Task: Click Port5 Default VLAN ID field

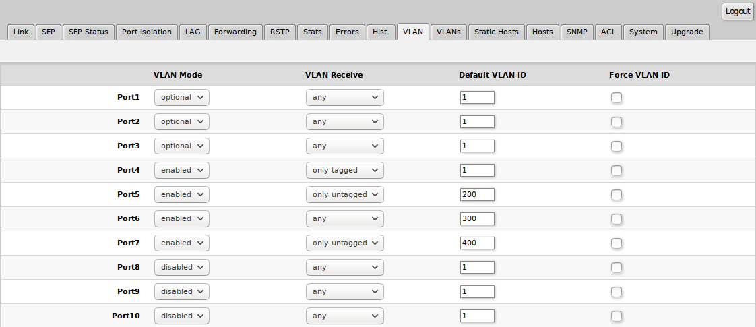Action: (x=477, y=195)
